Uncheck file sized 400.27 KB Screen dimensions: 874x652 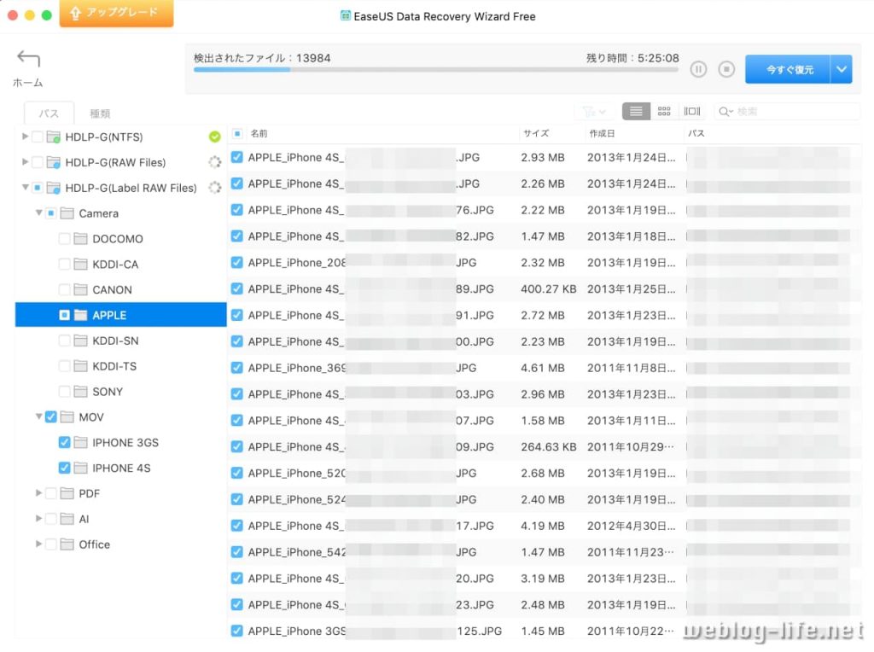click(x=237, y=288)
